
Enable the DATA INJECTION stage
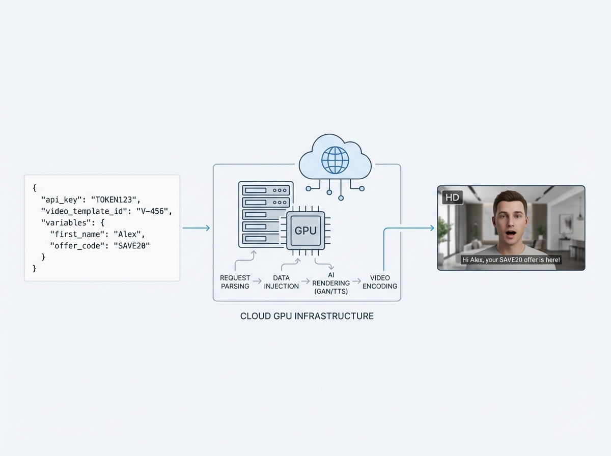281,282
